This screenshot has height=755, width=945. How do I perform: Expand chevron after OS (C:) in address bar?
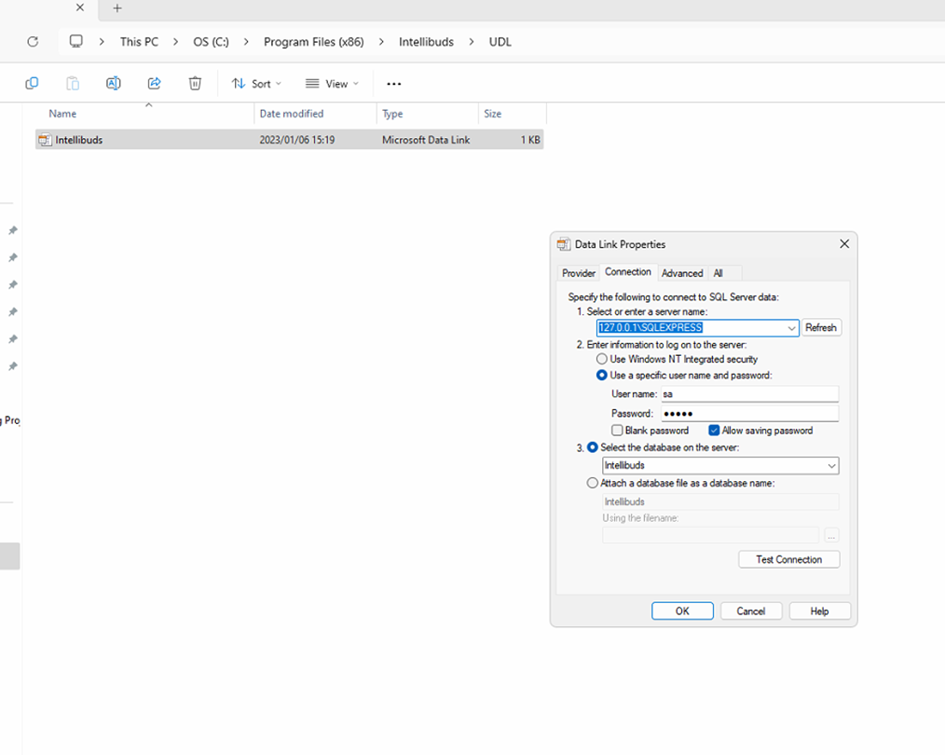pos(246,42)
